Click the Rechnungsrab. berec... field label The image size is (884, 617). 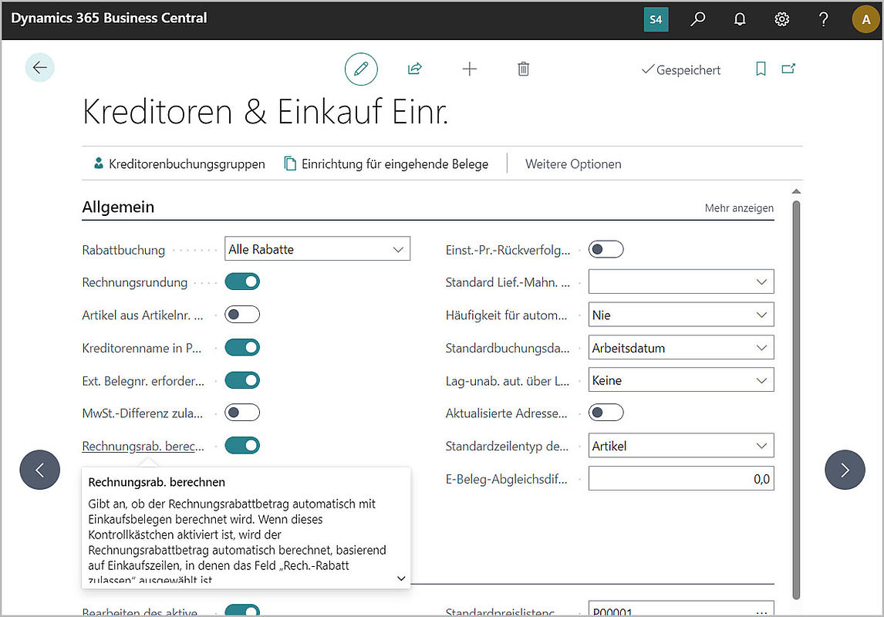coord(143,447)
